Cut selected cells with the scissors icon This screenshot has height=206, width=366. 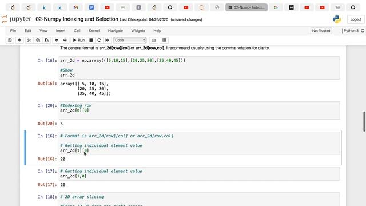29,40
